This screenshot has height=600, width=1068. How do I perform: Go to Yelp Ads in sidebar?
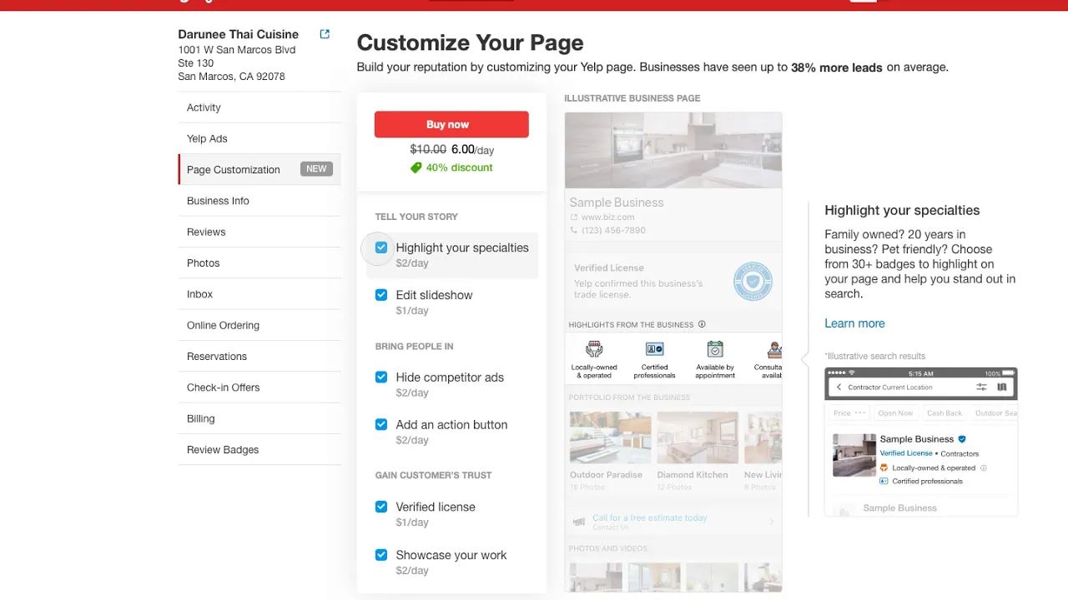[x=259, y=138]
